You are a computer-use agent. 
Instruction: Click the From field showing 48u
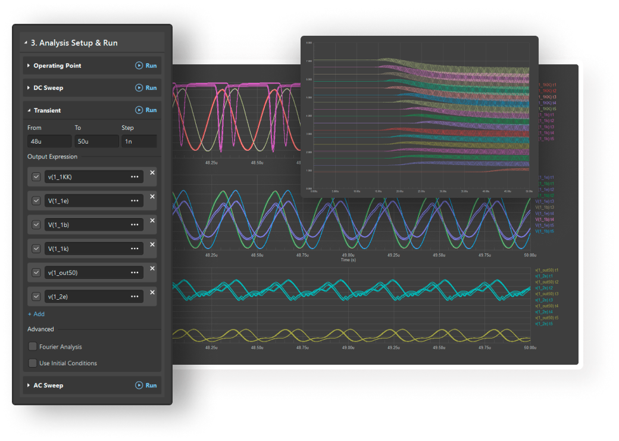tap(49, 141)
